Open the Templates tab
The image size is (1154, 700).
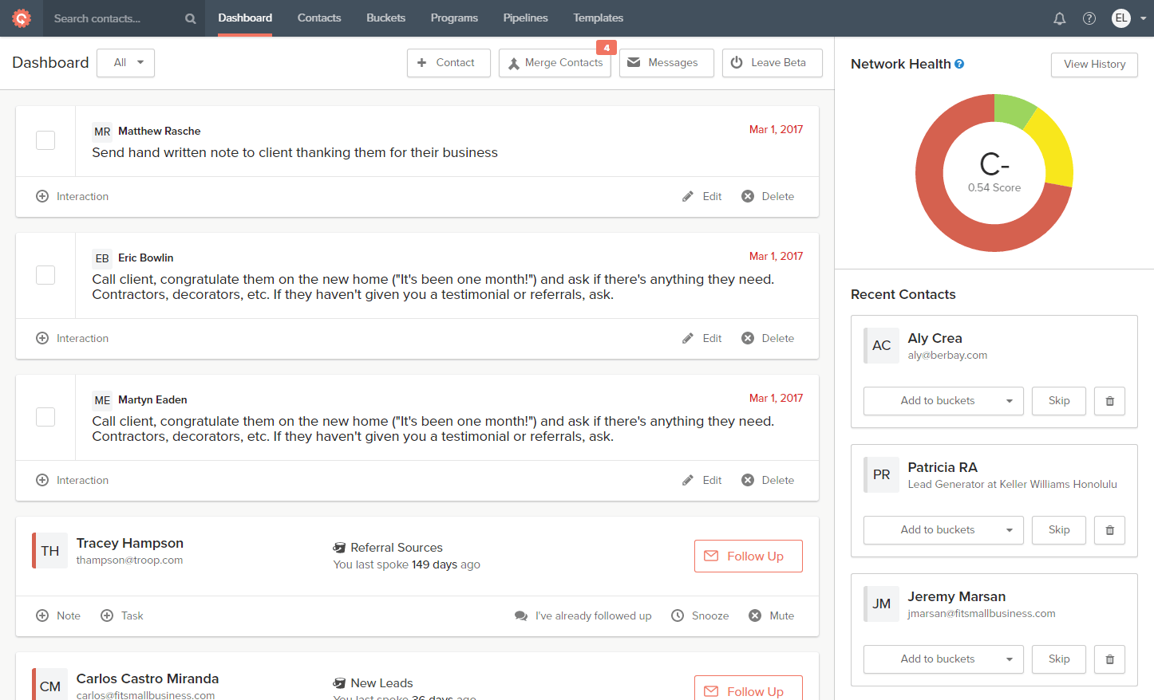tap(598, 18)
